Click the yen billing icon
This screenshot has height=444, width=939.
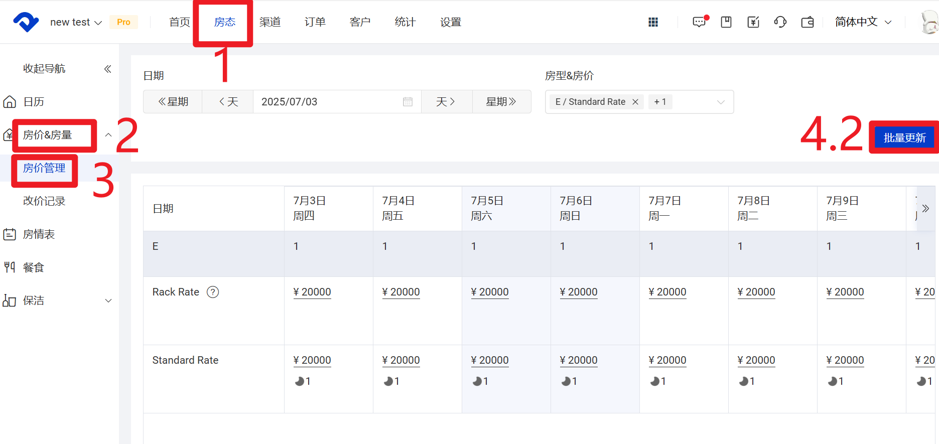[x=753, y=22]
